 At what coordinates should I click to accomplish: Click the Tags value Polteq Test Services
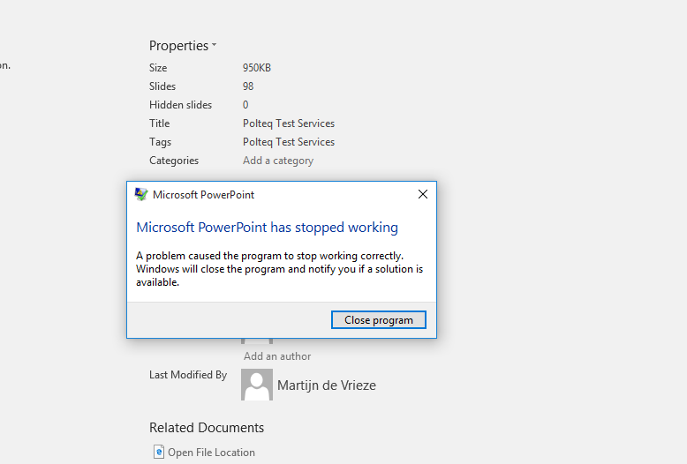(289, 142)
